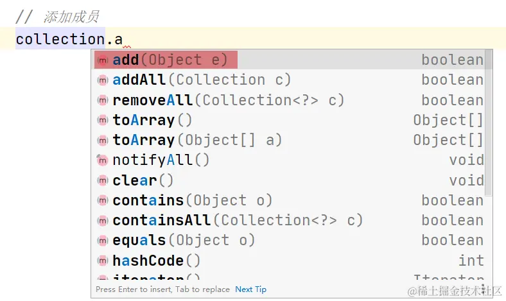Screen dimensions: 506x301
Task: Pick removeAll(Collection<?> c) from suggestions
Action: [x=228, y=100]
